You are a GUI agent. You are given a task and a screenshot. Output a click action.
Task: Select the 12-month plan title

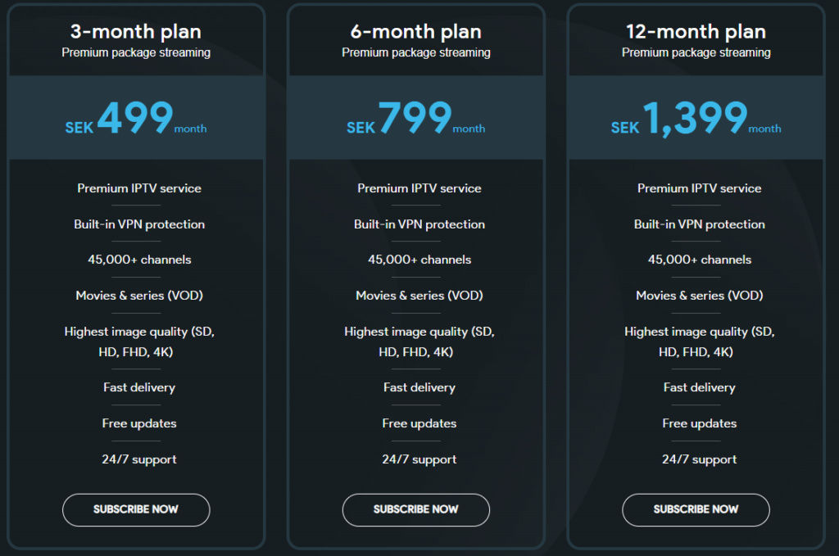[x=696, y=33]
